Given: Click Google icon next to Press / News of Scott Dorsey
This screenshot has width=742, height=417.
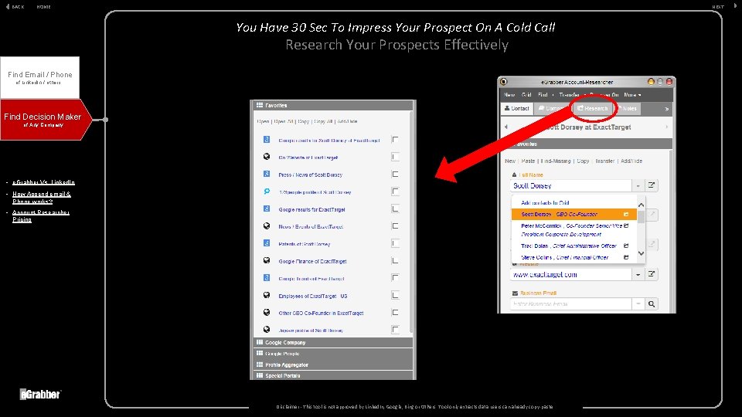Looking at the screenshot, I should tap(267, 174).
